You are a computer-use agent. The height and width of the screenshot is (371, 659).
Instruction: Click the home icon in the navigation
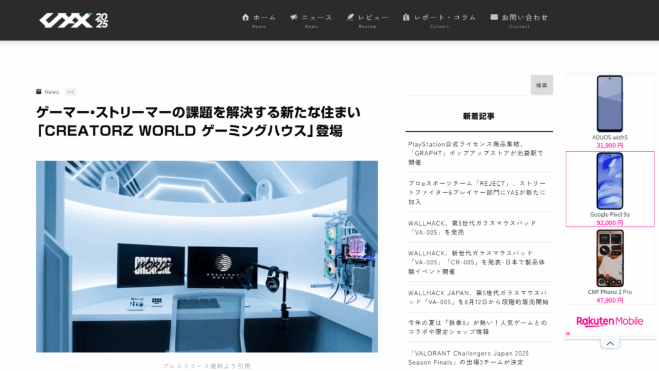pos(245,17)
